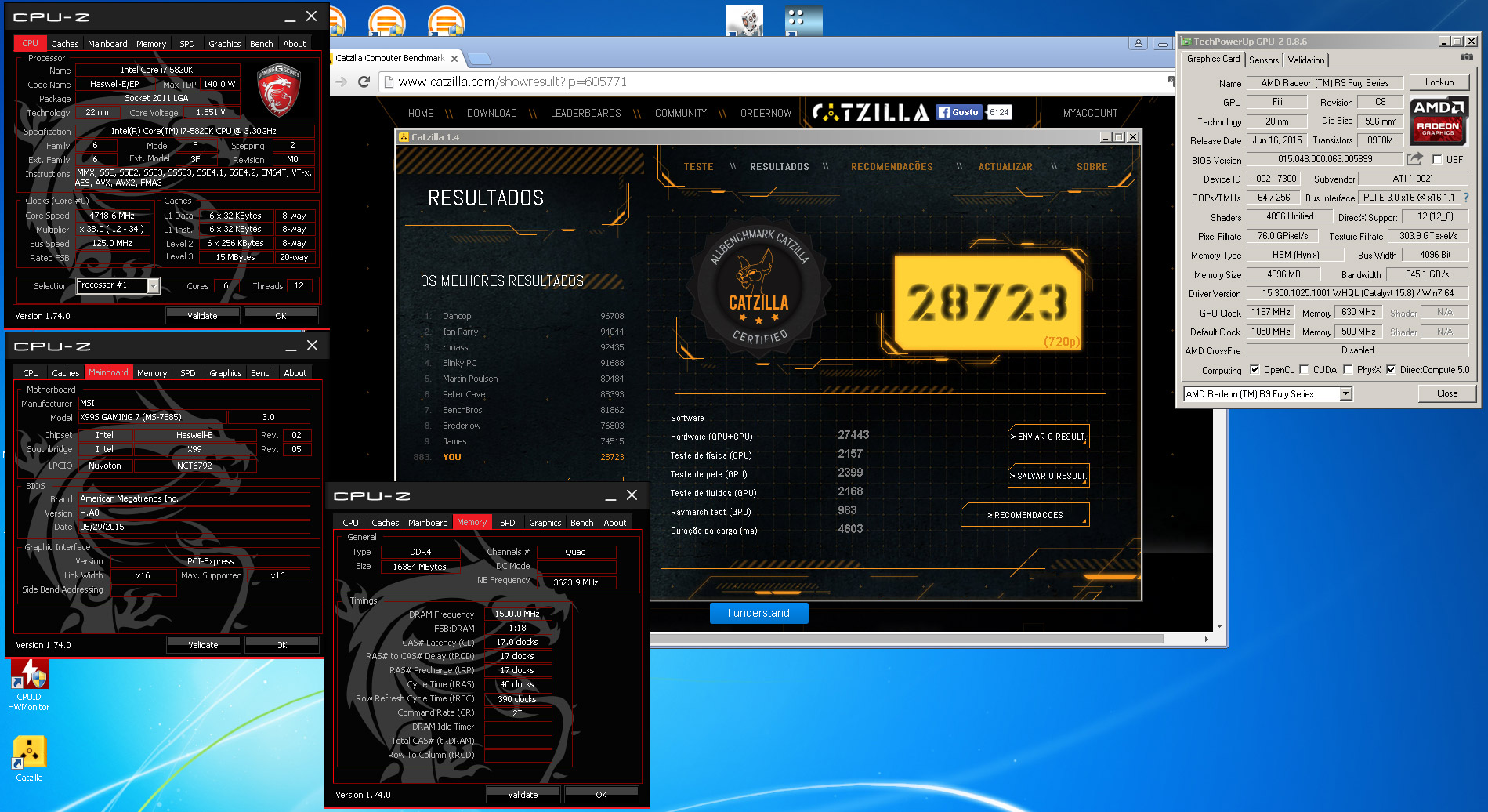
Task: Click the browser vertical scrollbar down arrow
Action: click(x=1219, y=626)
